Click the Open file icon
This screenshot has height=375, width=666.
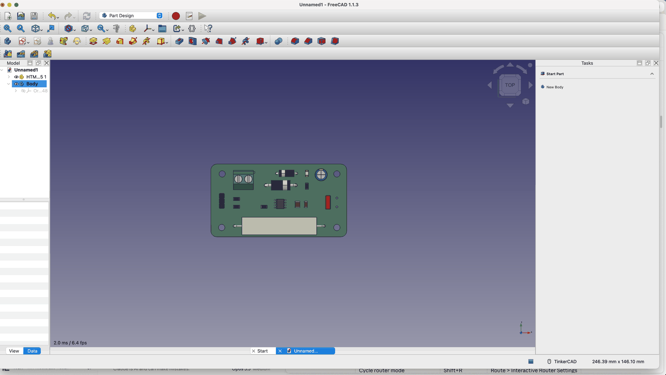[21, 16]
